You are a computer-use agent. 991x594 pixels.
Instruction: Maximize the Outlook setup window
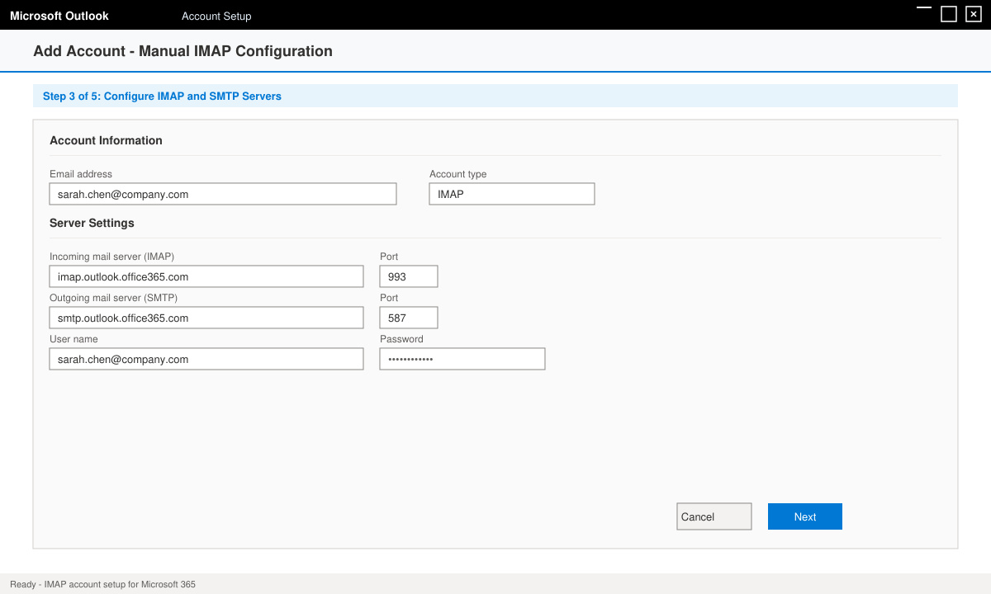949,14
